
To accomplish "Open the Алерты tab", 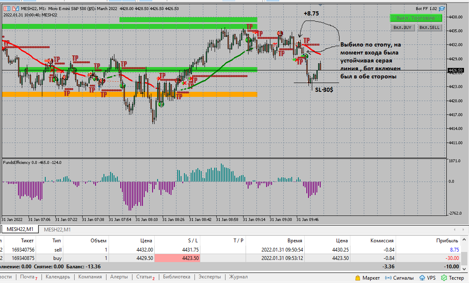I will [119, 277].
